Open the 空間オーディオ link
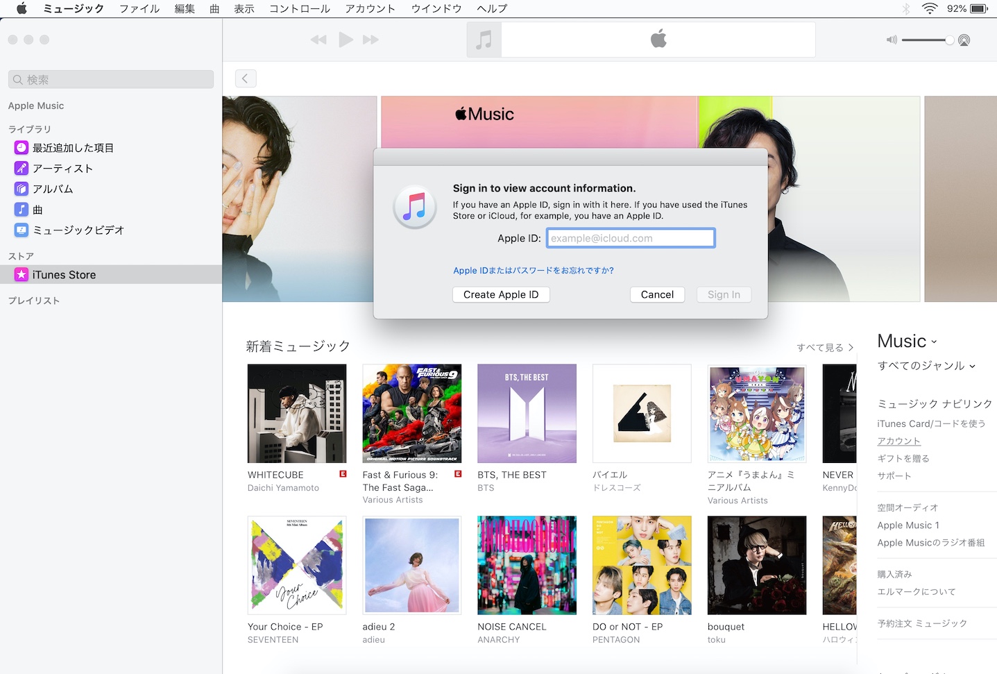The width and height of the screenshot is (997, 674). click(907, 507)
